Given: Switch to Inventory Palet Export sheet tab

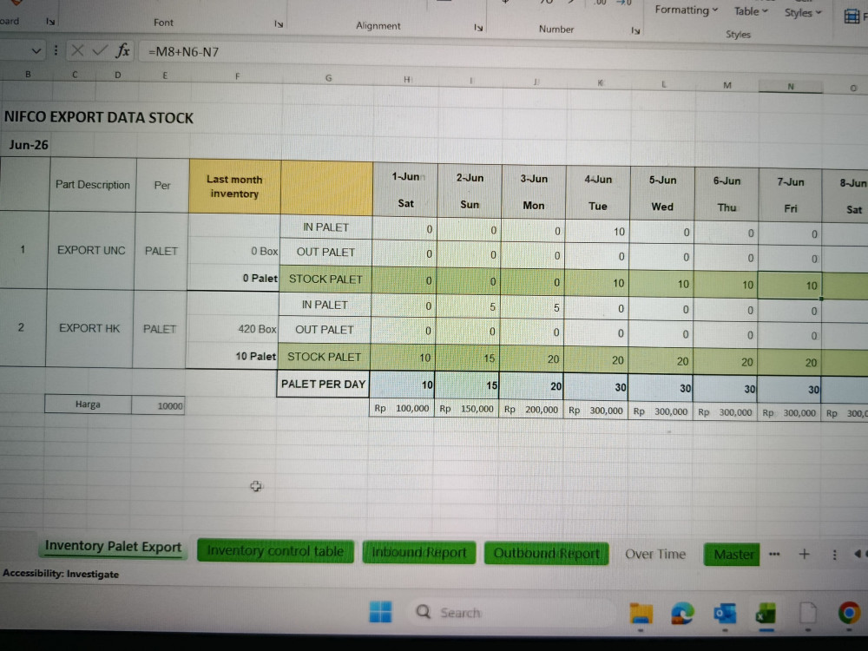Looking at the screenshot, I should click(113, 546).
